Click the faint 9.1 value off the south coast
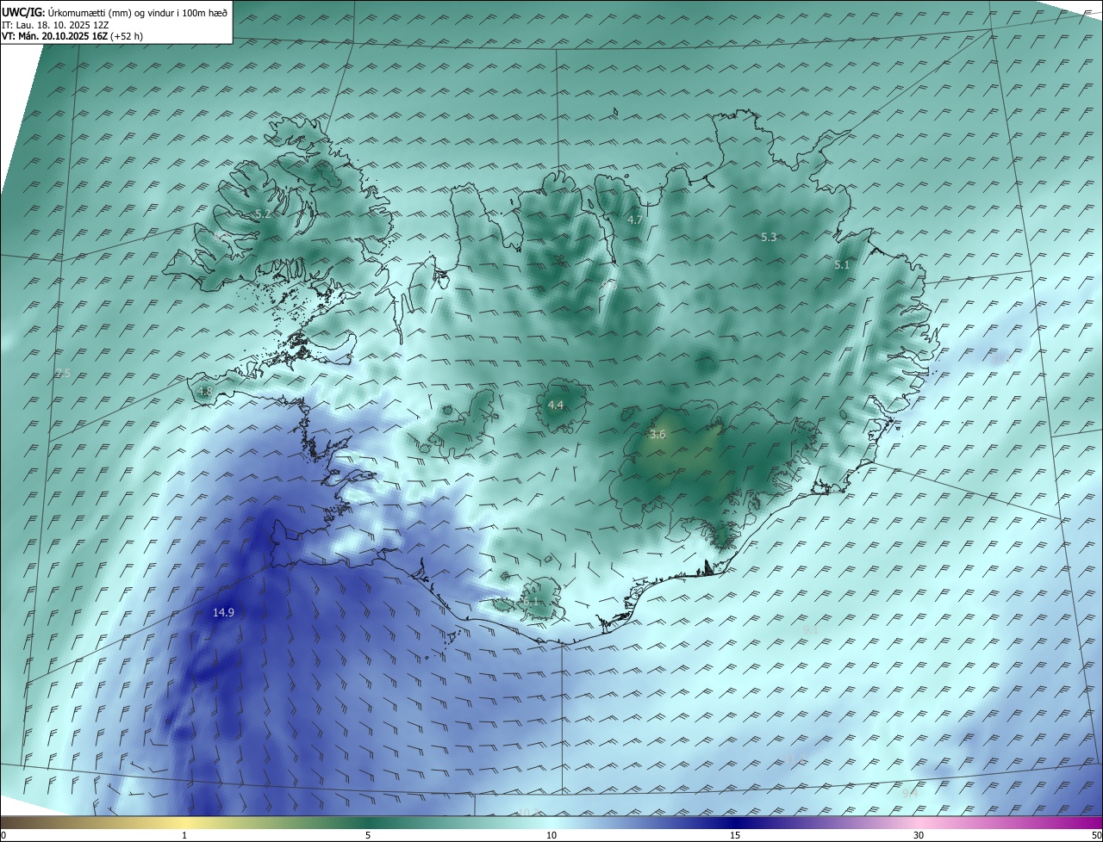Image resolution: width=1103 pixels, height=842 pixels. tap(810, 629)
